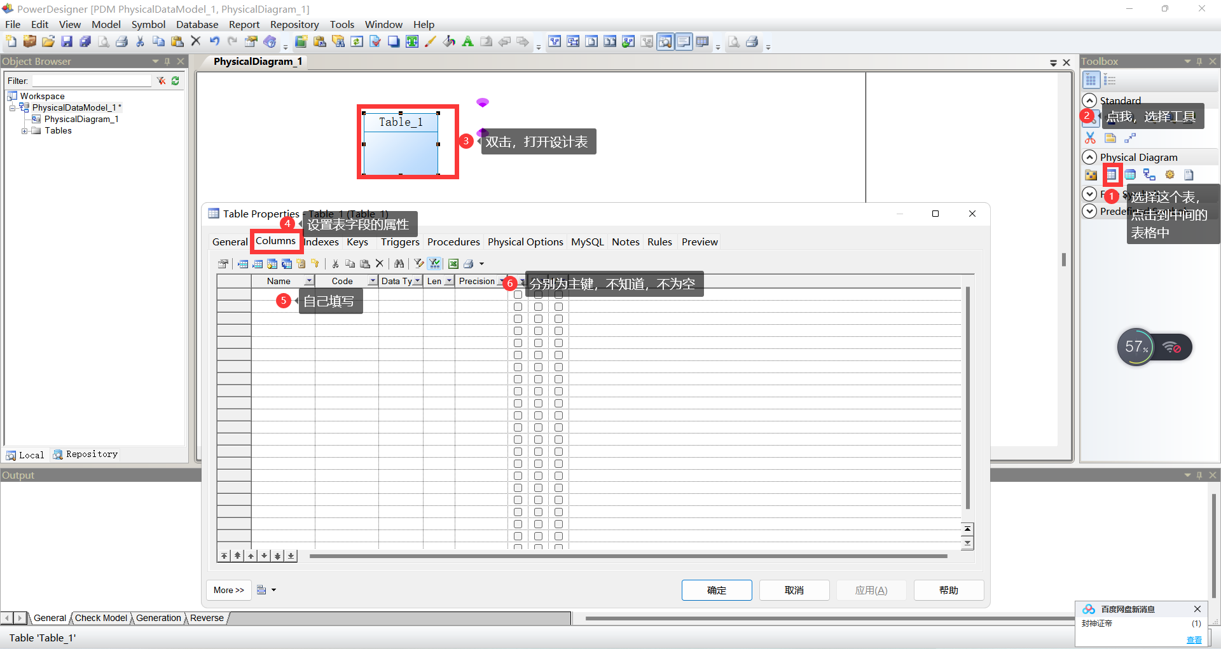Click the 确定 button
The image size is (1221, 649).
click(716, 590)
